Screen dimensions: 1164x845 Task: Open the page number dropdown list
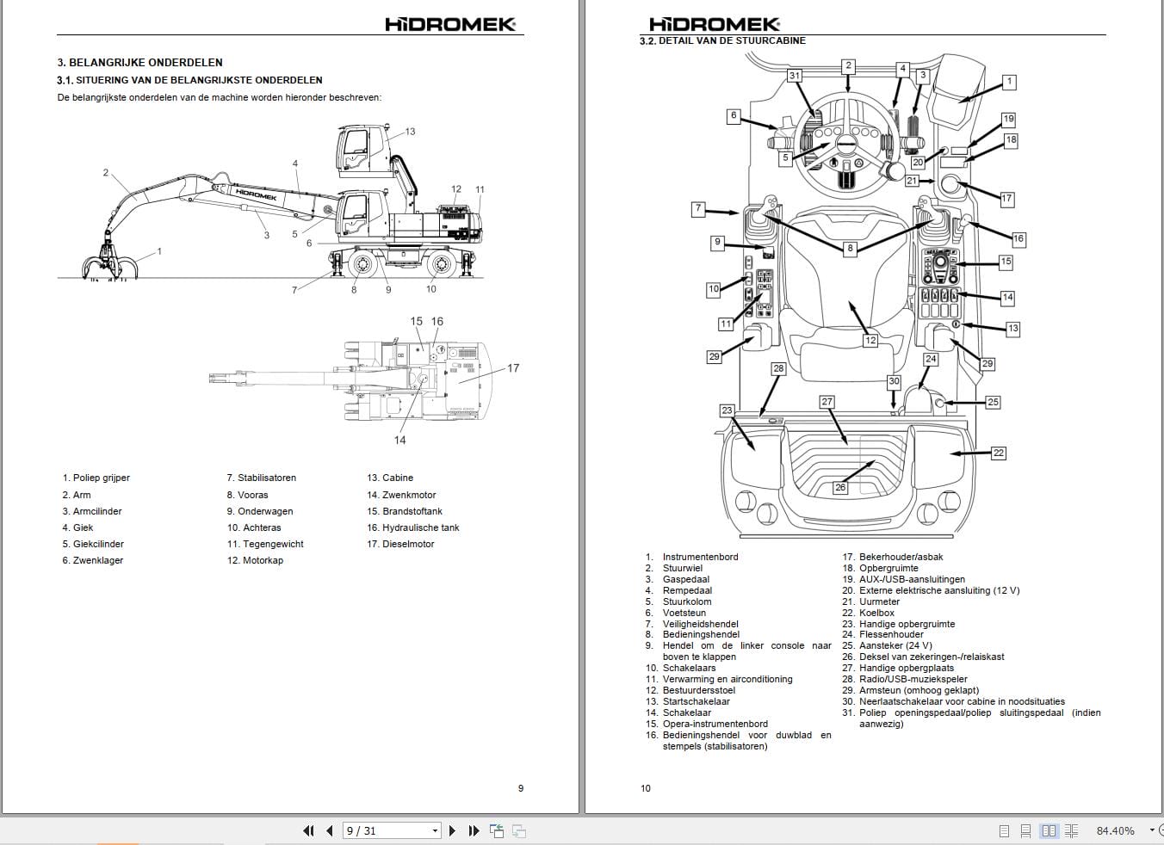pyautogui.click(x=436, y=830)
